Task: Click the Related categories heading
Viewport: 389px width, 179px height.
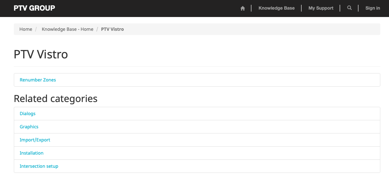Action: pyautogui.click(x=56, y=98)
